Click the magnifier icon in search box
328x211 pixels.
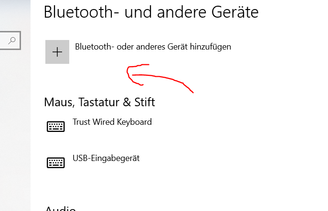point(12,41)
